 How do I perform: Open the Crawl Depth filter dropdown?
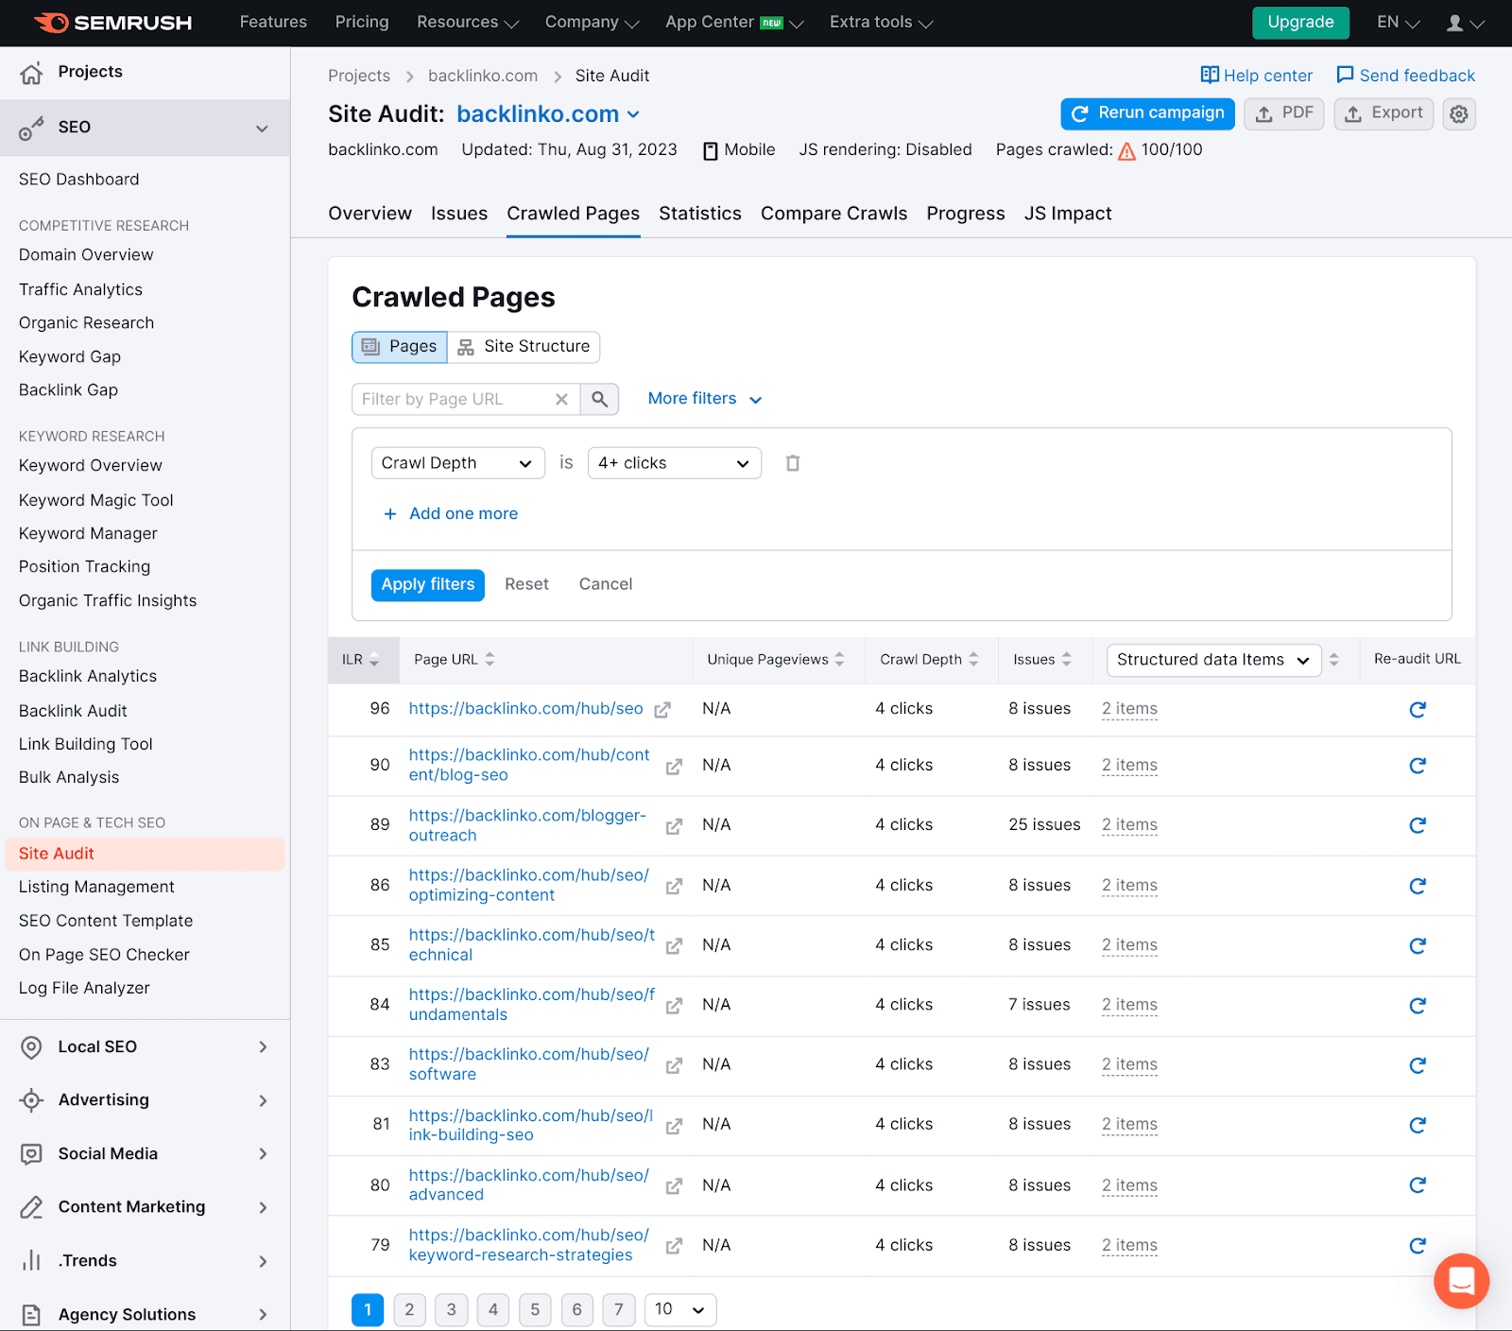click(458, 463)
